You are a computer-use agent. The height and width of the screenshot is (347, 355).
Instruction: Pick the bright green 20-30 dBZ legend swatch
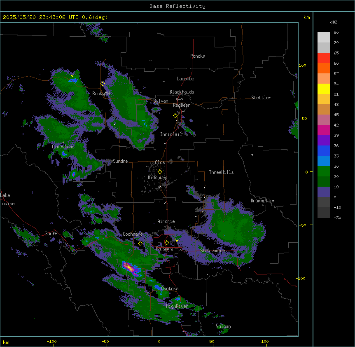click(x=324, y=171)
